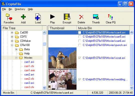Image resolution: width=135 pixels, height=96 pixels.
Task: Open the File menu
Action: 4,9
